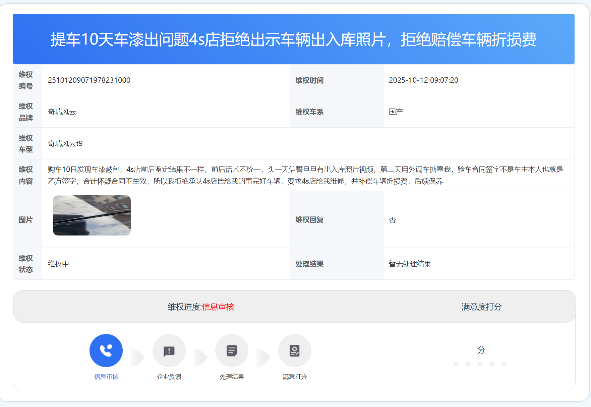This screenshot has height=407, width=591.
Task: Click the arrow between 信息审核 and 企业反馈
Action: coord(137,357)
